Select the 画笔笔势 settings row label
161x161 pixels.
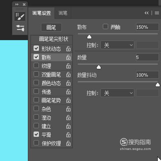[51, 100]
